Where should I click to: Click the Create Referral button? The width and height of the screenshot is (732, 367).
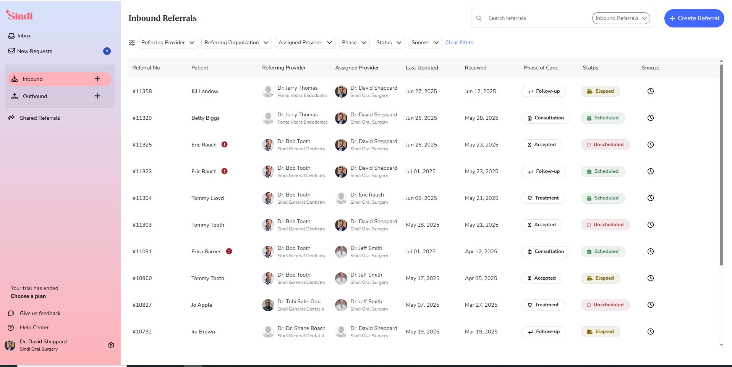click(x=694, y=18)
